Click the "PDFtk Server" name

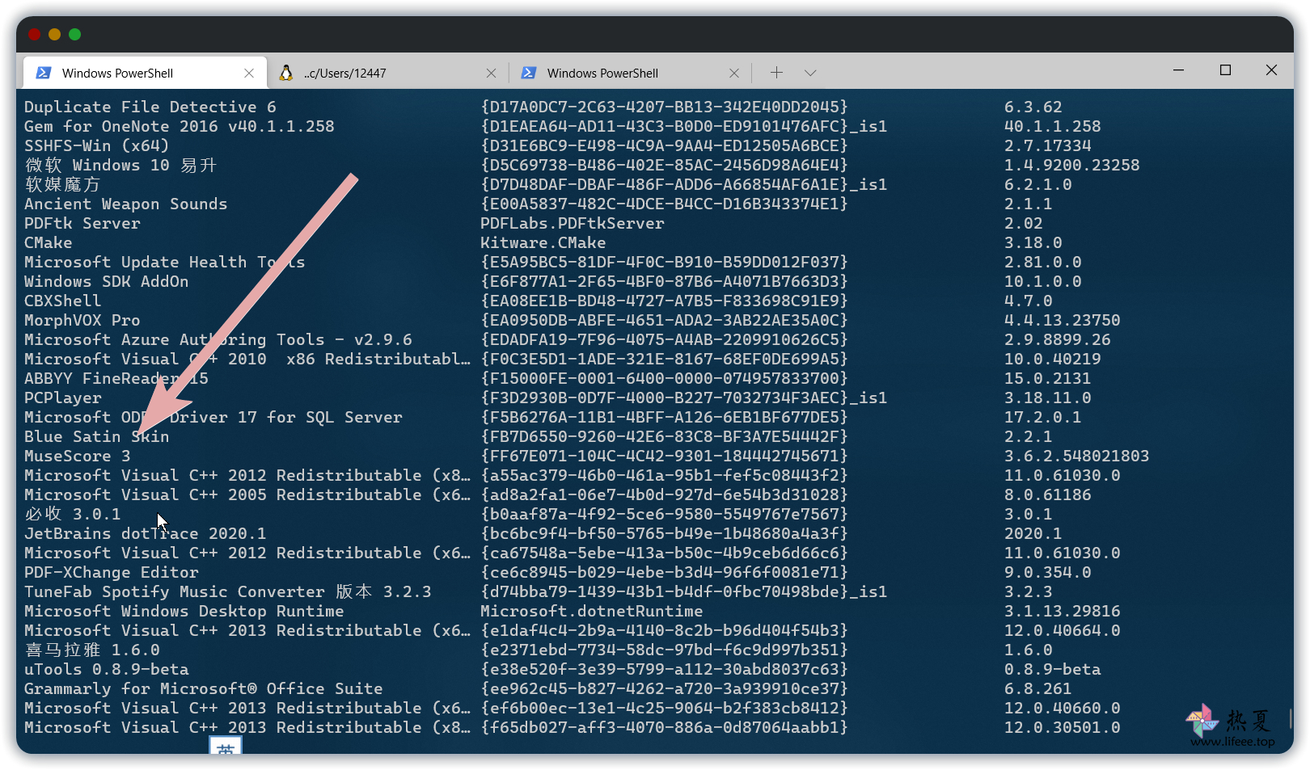(82, 223)
